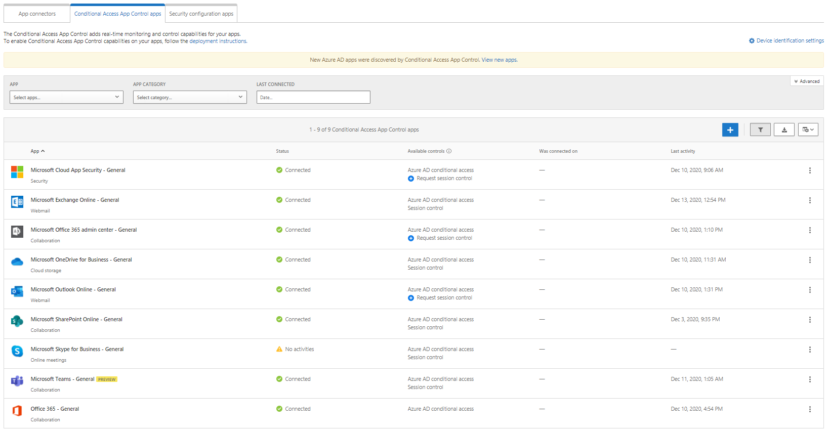Screen dimensions: 829x432
Task: Open more options for Office 365 - General row
Action: tap(810, 409)
